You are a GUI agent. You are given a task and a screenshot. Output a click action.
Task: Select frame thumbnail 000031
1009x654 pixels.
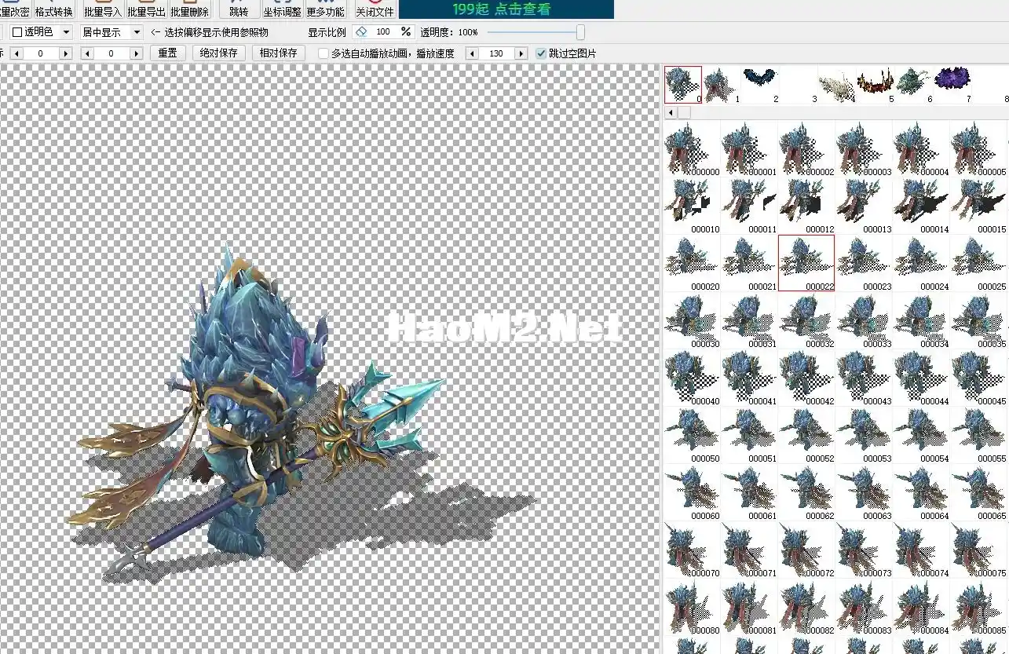749,320
